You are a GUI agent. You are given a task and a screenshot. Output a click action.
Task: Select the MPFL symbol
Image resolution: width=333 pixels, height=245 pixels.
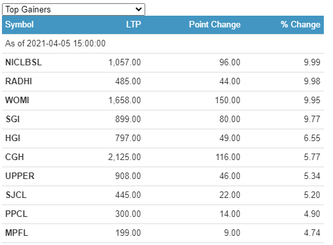17,233
